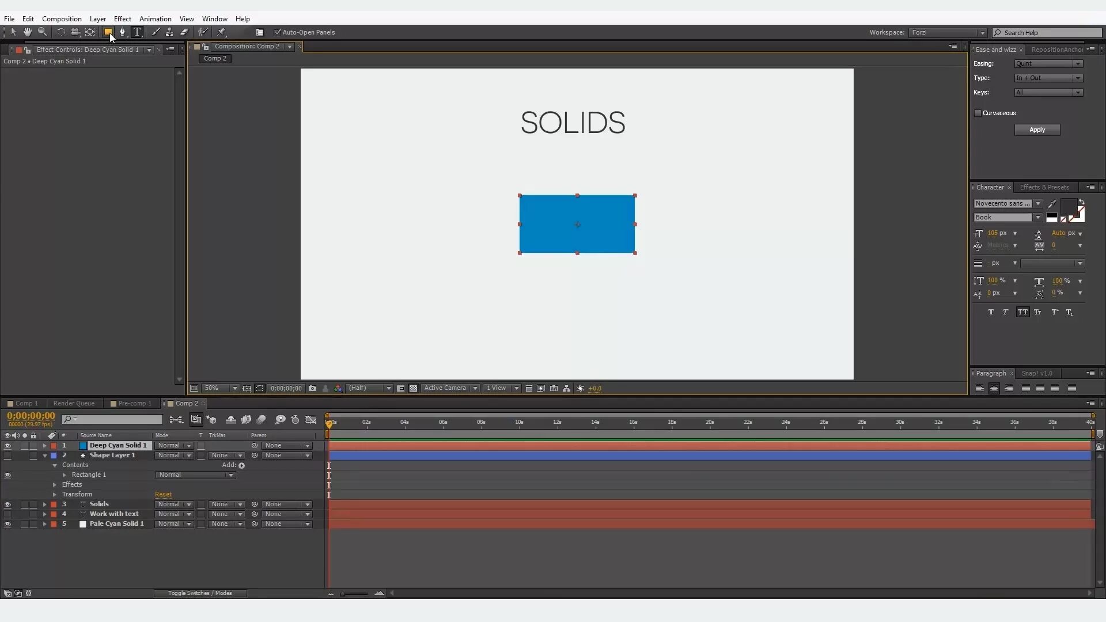
Task: Open the Effect menu
Action: tap(122, 19)
